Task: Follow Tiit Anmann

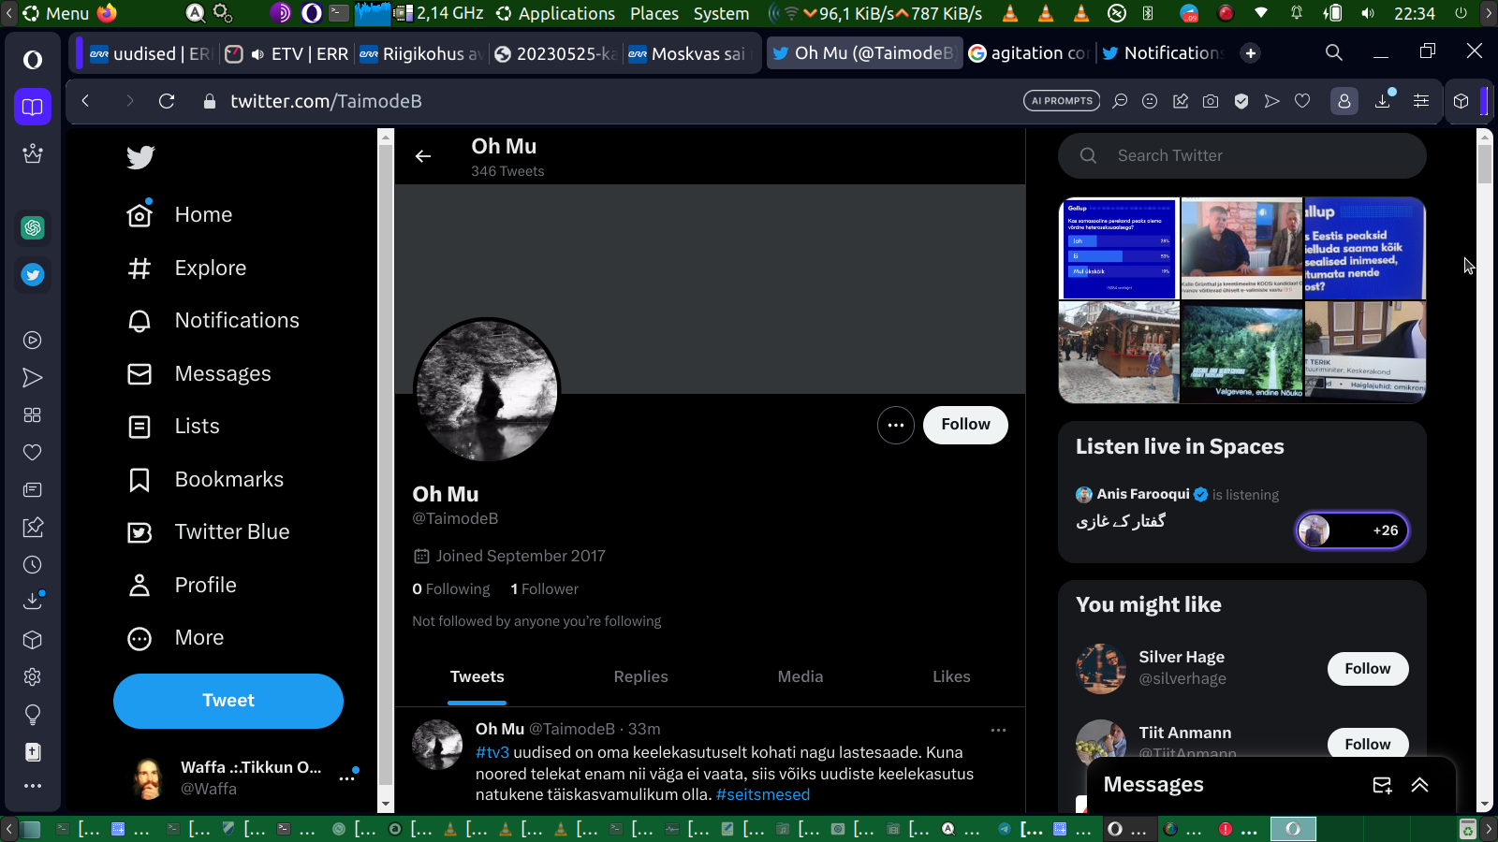Action: tap(1368, 744)
